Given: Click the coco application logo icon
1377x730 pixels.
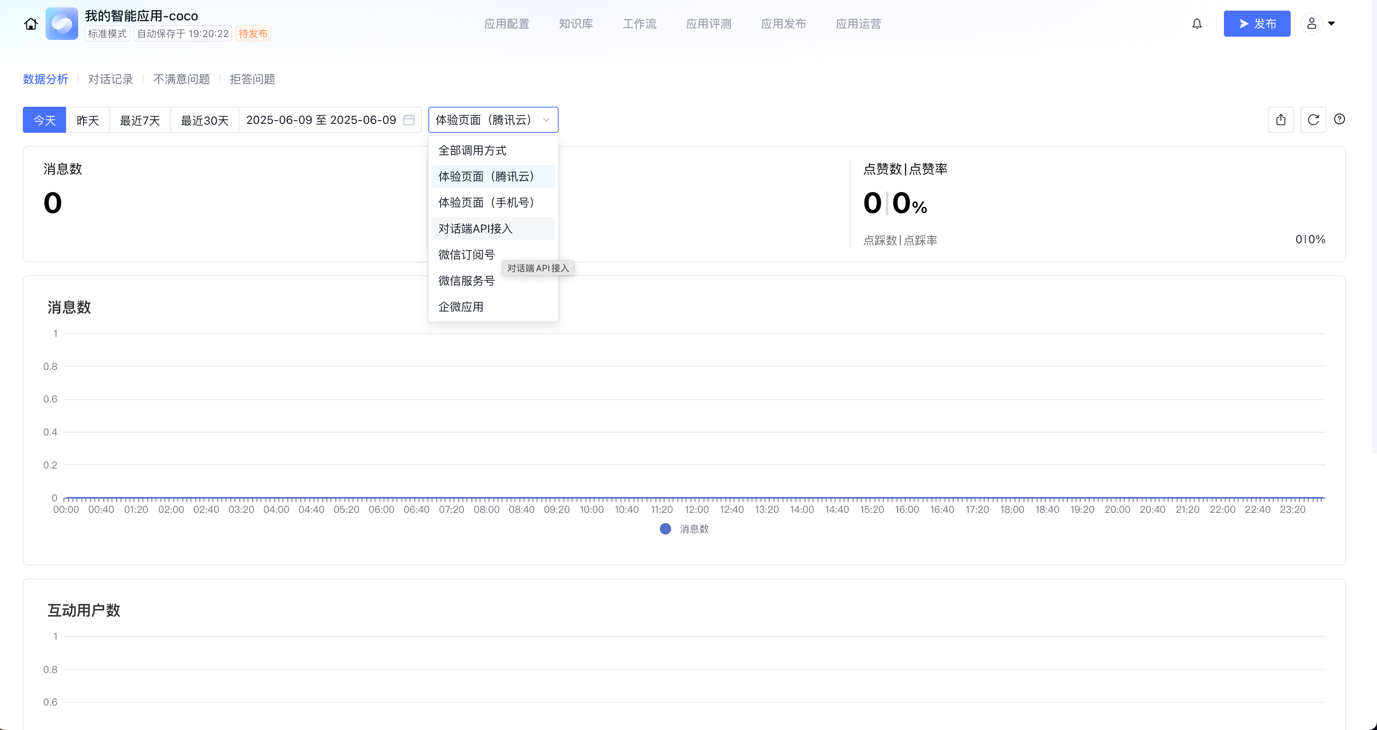Looking at the screenshot, I should click(61, 24).
